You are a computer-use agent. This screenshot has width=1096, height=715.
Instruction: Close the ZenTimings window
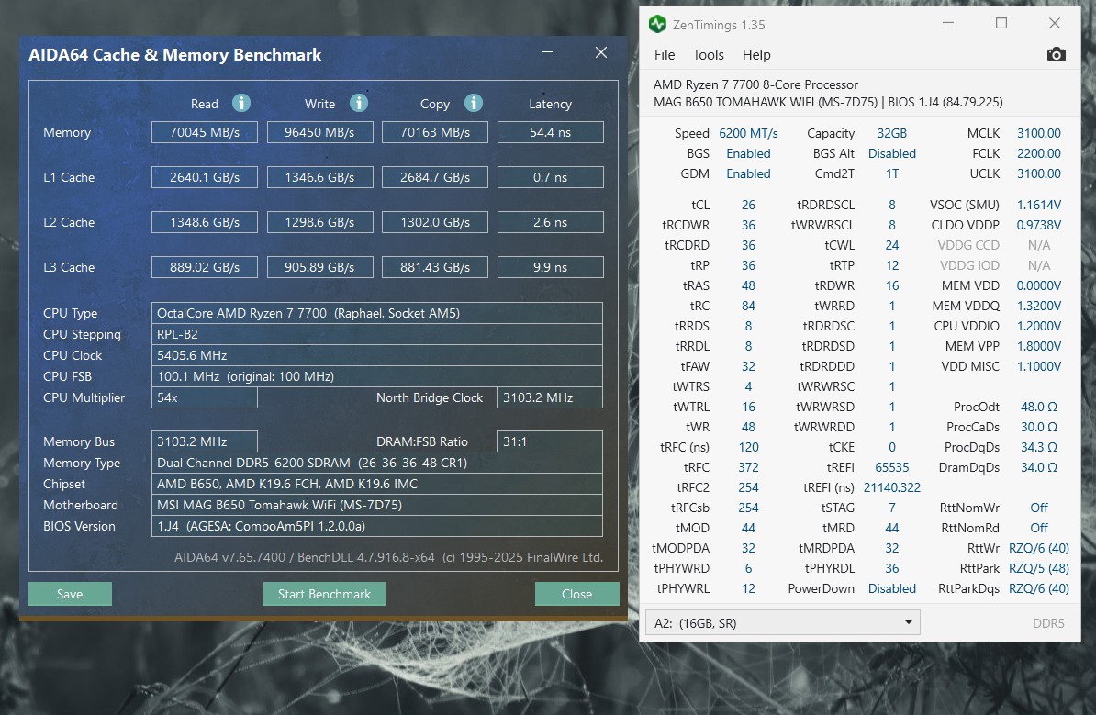[1055, 24]
